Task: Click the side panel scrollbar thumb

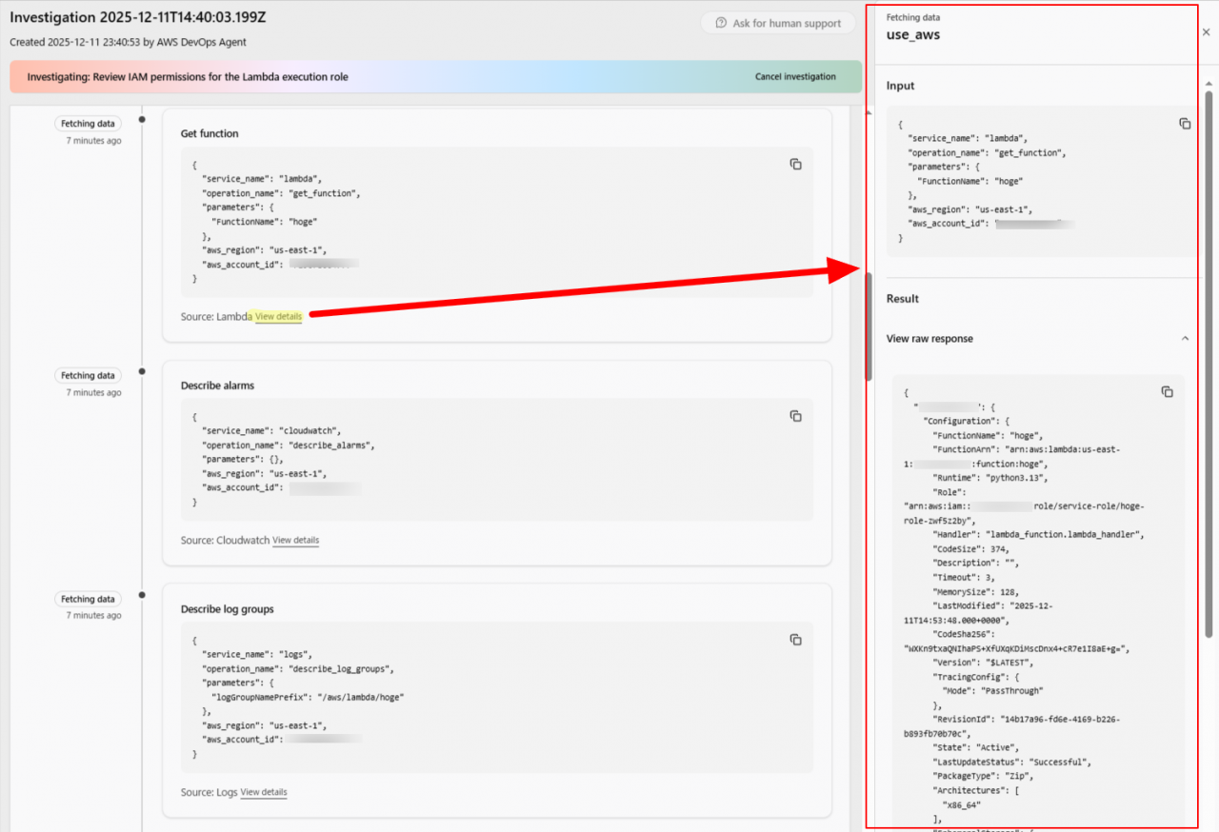Action: (x=1209, y=362)
